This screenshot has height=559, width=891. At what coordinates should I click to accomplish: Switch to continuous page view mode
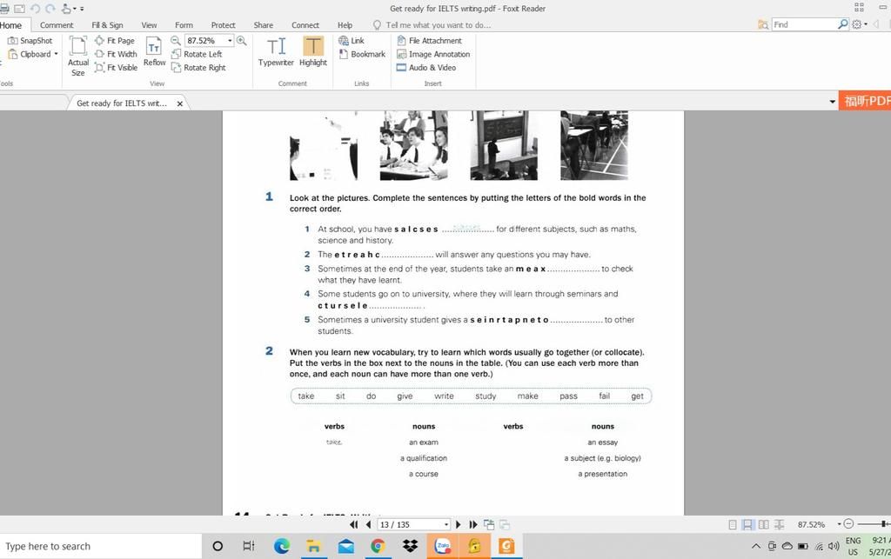pyautogui.click(x=747, y=524)
